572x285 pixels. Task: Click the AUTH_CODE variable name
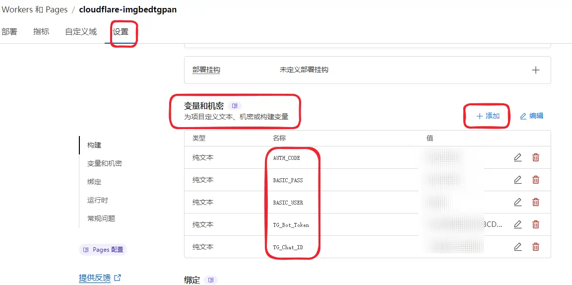(x=286, y=158)
